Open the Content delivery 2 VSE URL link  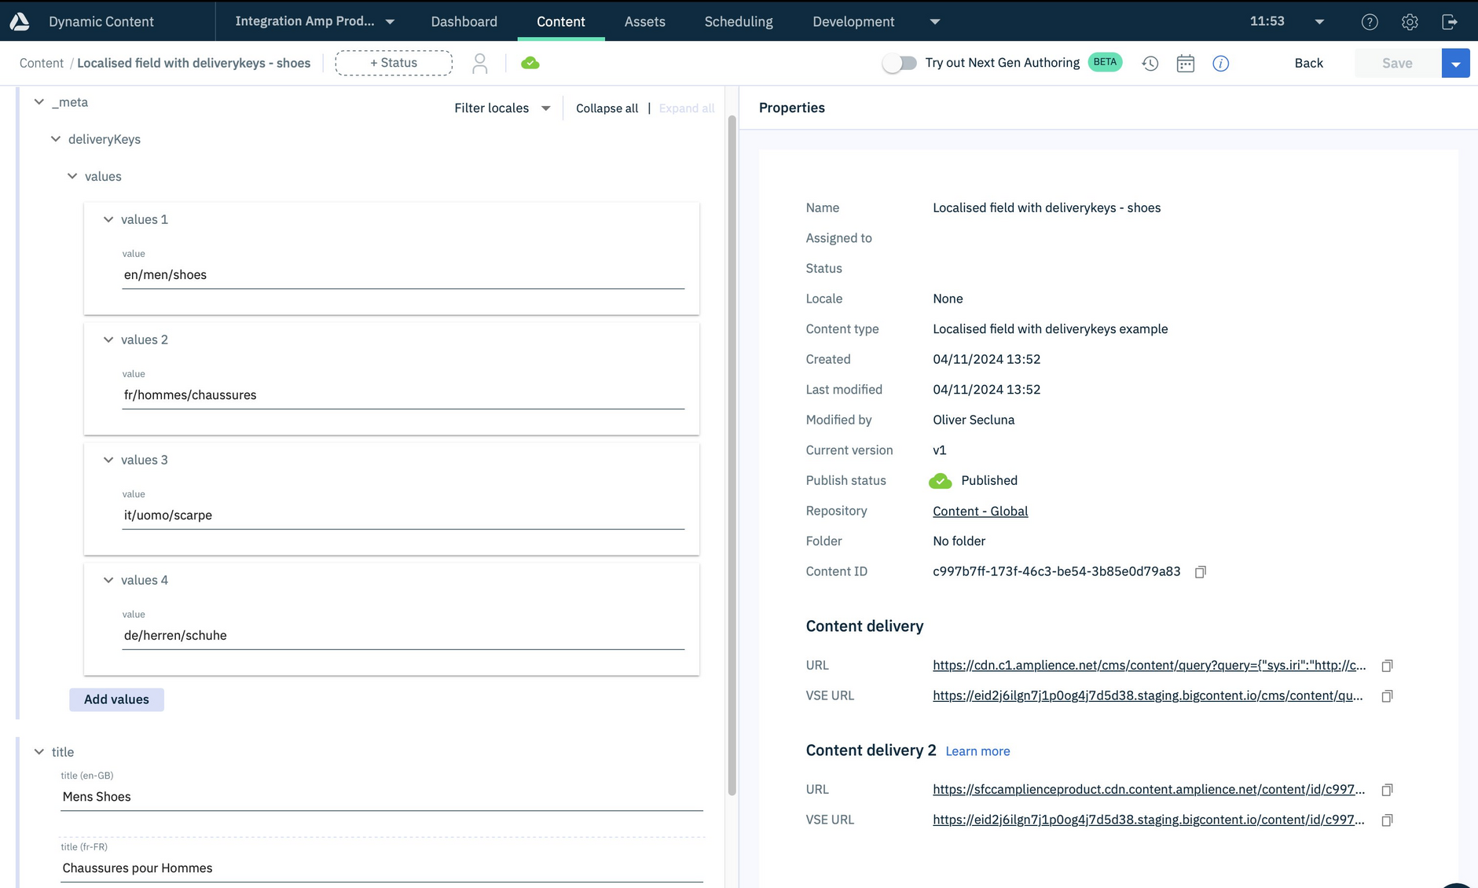[x=1148, y=820]
